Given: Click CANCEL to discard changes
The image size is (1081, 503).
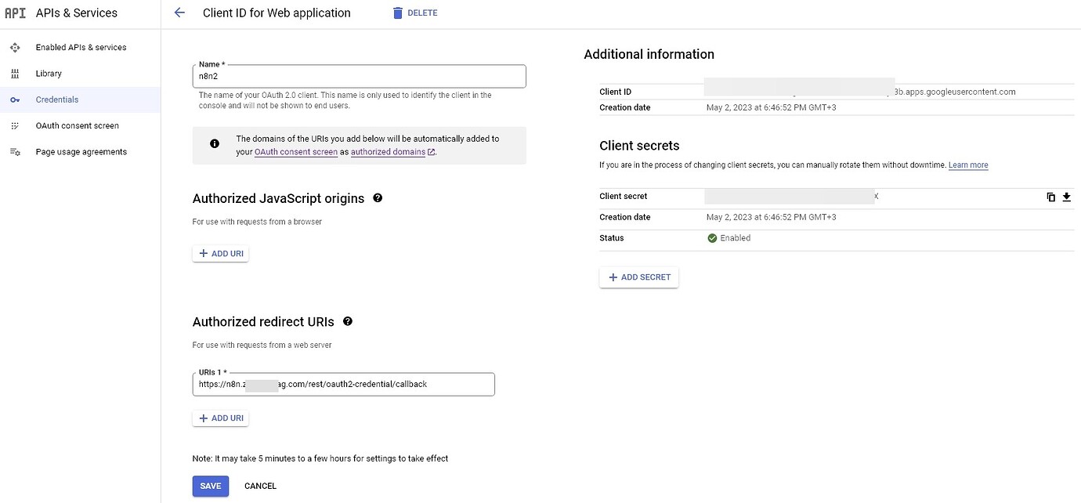Looking at the screenshot, I should coord(259,486).
